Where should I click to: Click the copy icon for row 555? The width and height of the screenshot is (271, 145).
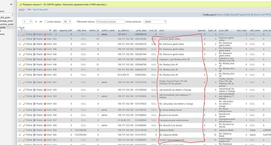click(x=35, y=110)
